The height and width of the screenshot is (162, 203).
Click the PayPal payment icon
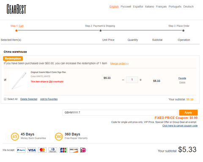21,150
